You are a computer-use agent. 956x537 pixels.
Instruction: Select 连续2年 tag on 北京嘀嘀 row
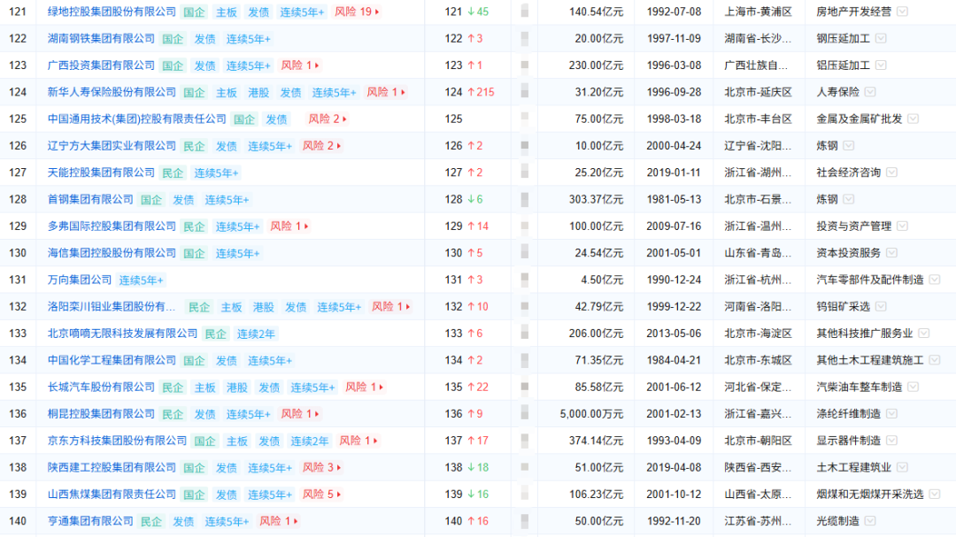coord(256,334)
